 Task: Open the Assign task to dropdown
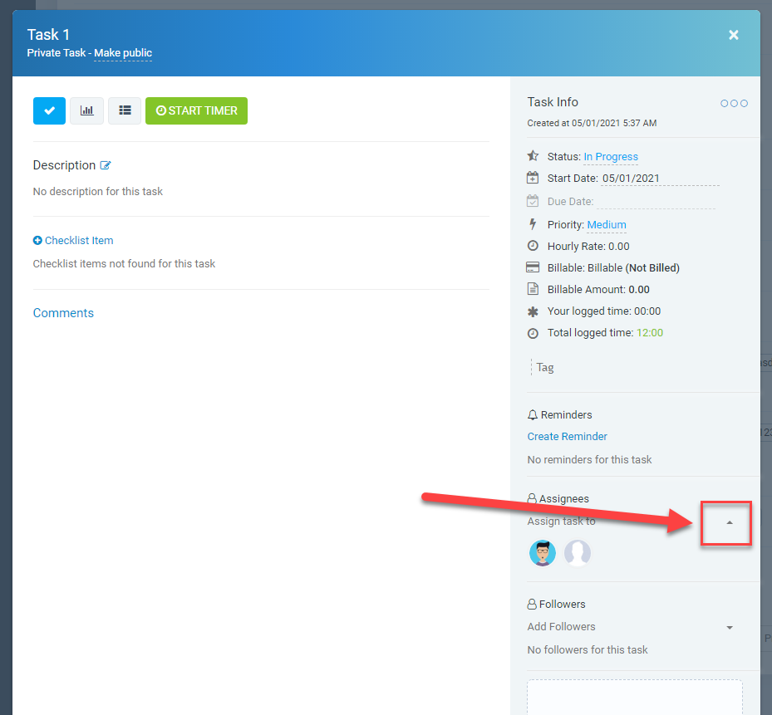(x=630, y=522)
